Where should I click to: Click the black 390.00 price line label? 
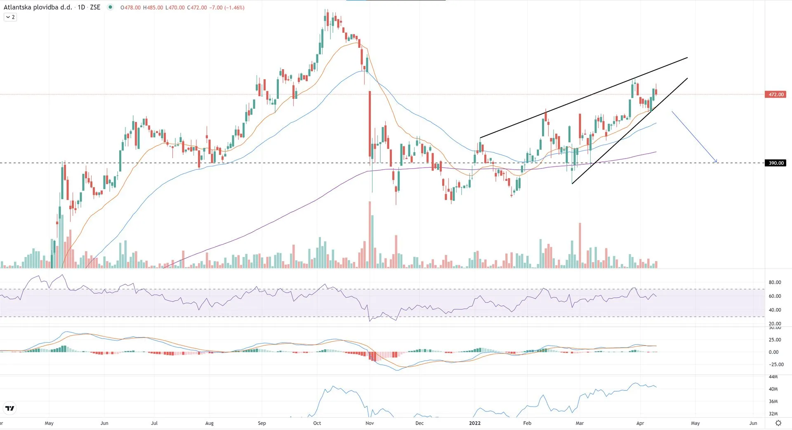tap(775, 163)
